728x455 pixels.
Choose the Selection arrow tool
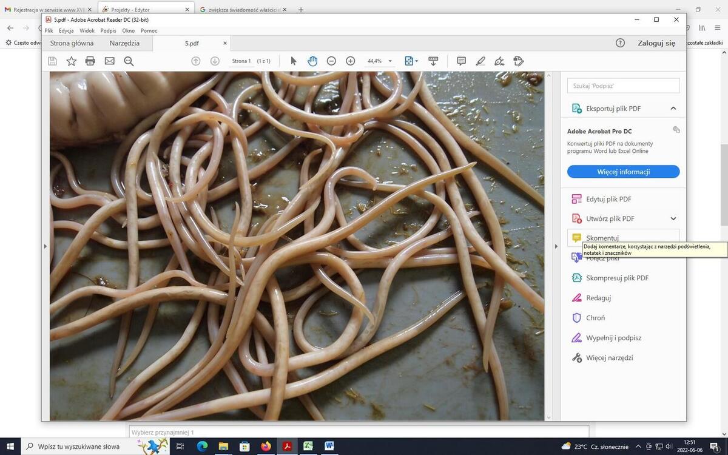[x=294, y=61]
